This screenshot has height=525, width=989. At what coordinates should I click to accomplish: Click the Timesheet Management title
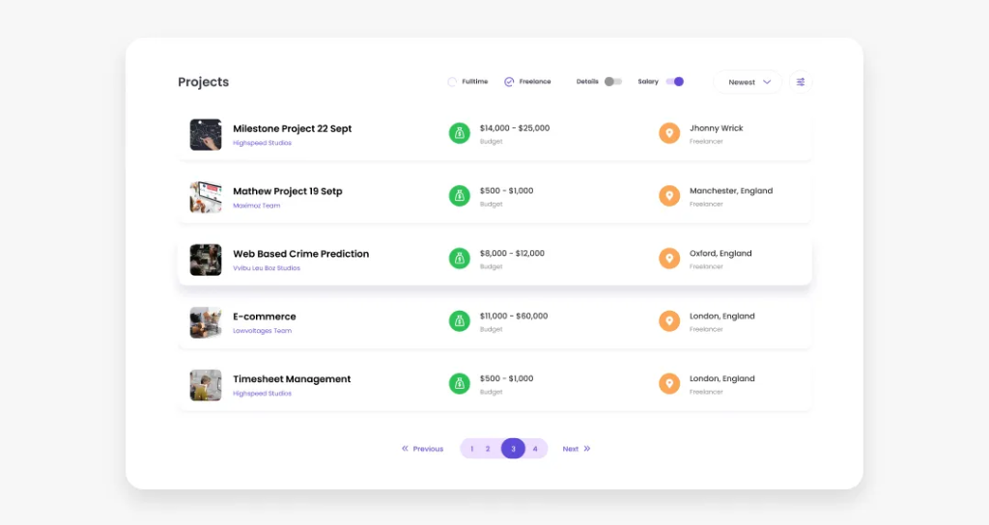292,378
